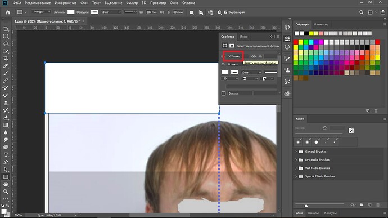The image size is (388, 218).
Task: Select the Eyedropper tool
Action: tap(6, 66)
